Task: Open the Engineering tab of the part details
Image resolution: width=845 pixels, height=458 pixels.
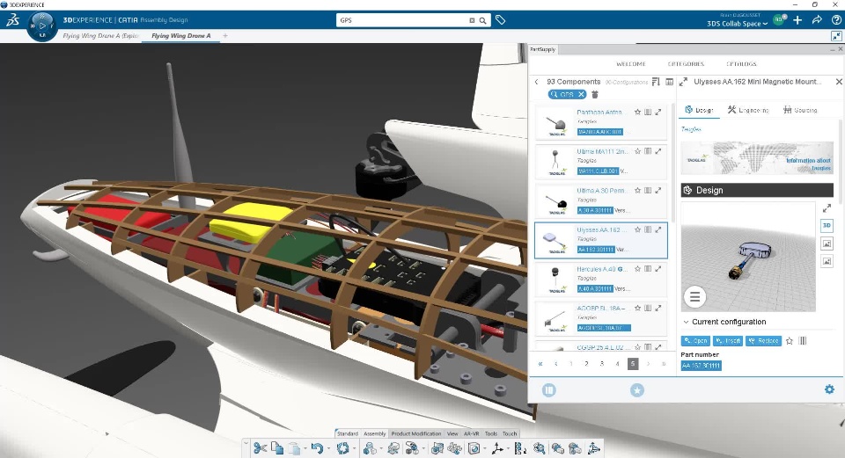Action: click(748, 110)
